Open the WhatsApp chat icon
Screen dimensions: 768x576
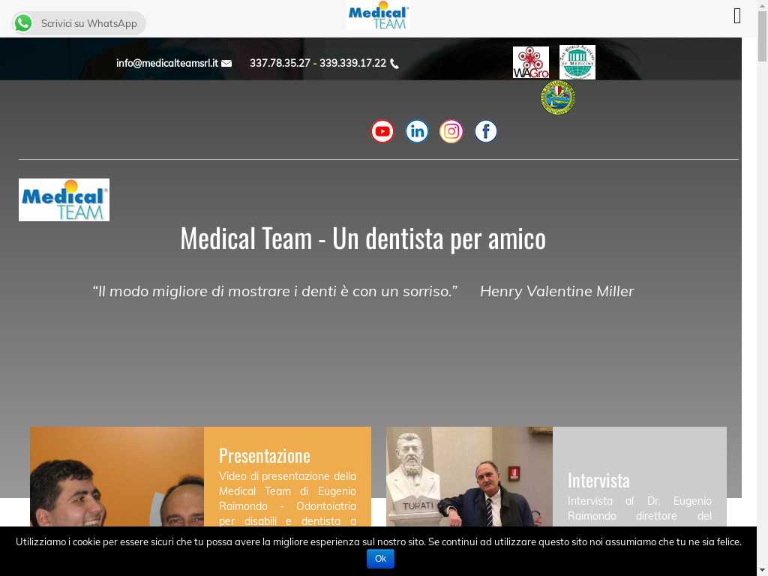point(23,23)
